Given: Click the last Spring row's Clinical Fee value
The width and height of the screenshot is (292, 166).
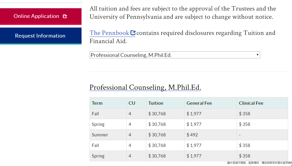Looking at the screenshot, I should click(244, 156).
